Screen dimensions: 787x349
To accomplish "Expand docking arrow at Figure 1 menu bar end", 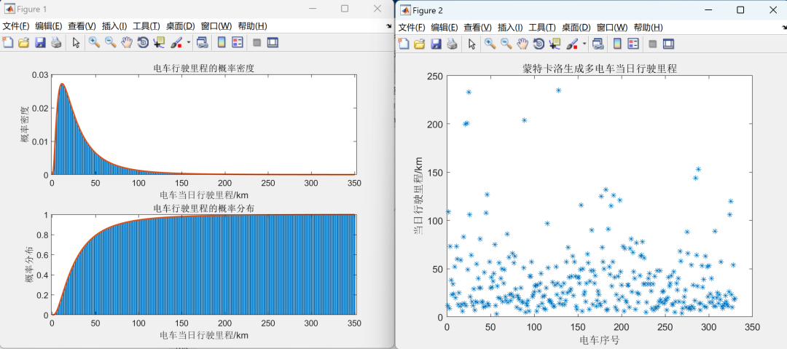I will 388,26.
